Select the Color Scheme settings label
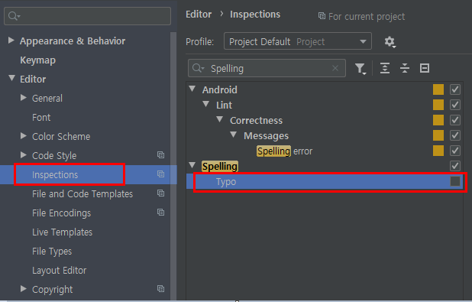The image size is (472, 302). coord(61,137)
